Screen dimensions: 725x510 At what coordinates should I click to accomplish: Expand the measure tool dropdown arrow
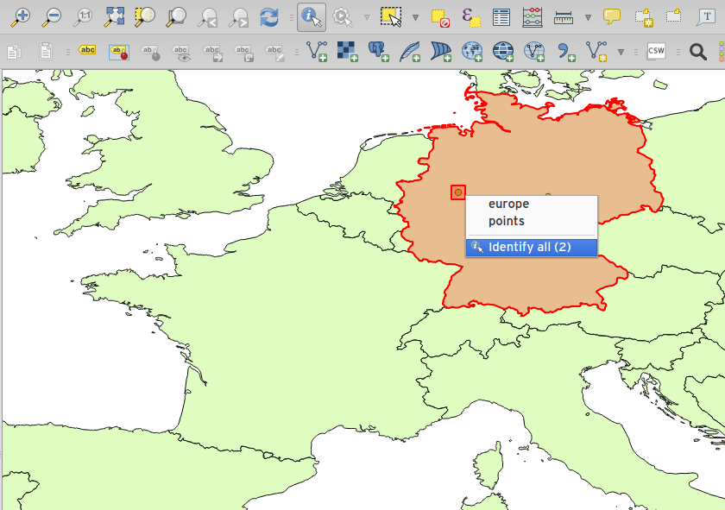[x=588, y=17]
